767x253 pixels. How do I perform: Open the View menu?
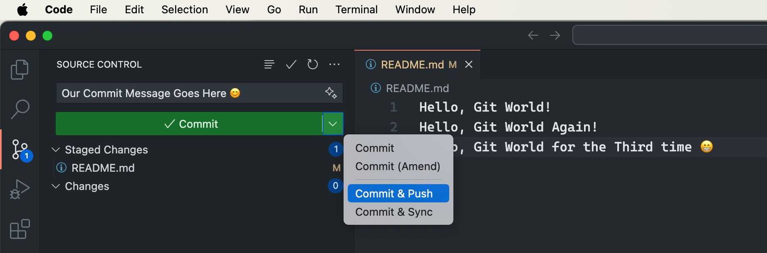238,10
